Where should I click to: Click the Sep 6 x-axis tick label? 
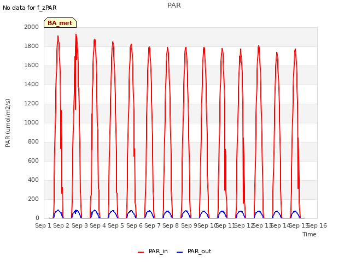(x=135, y=225)
